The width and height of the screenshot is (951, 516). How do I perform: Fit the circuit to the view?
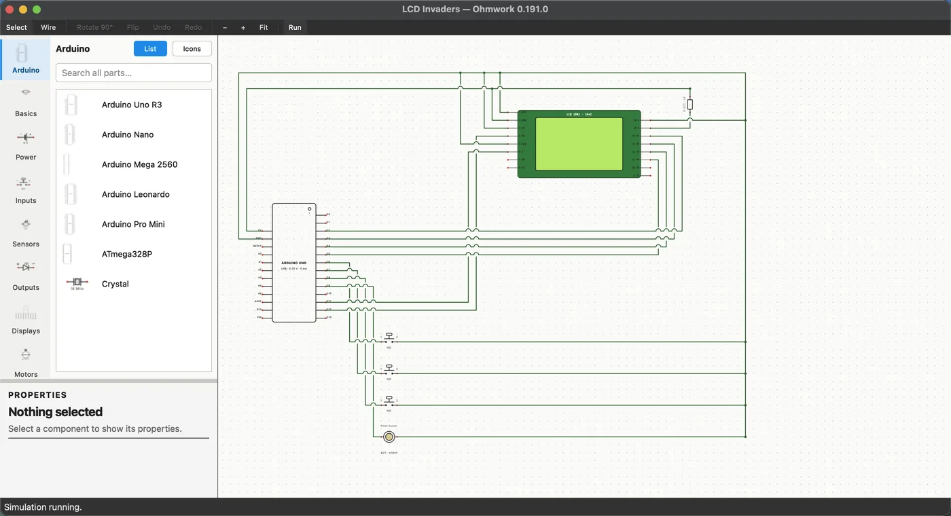click(x=264, y=27)
